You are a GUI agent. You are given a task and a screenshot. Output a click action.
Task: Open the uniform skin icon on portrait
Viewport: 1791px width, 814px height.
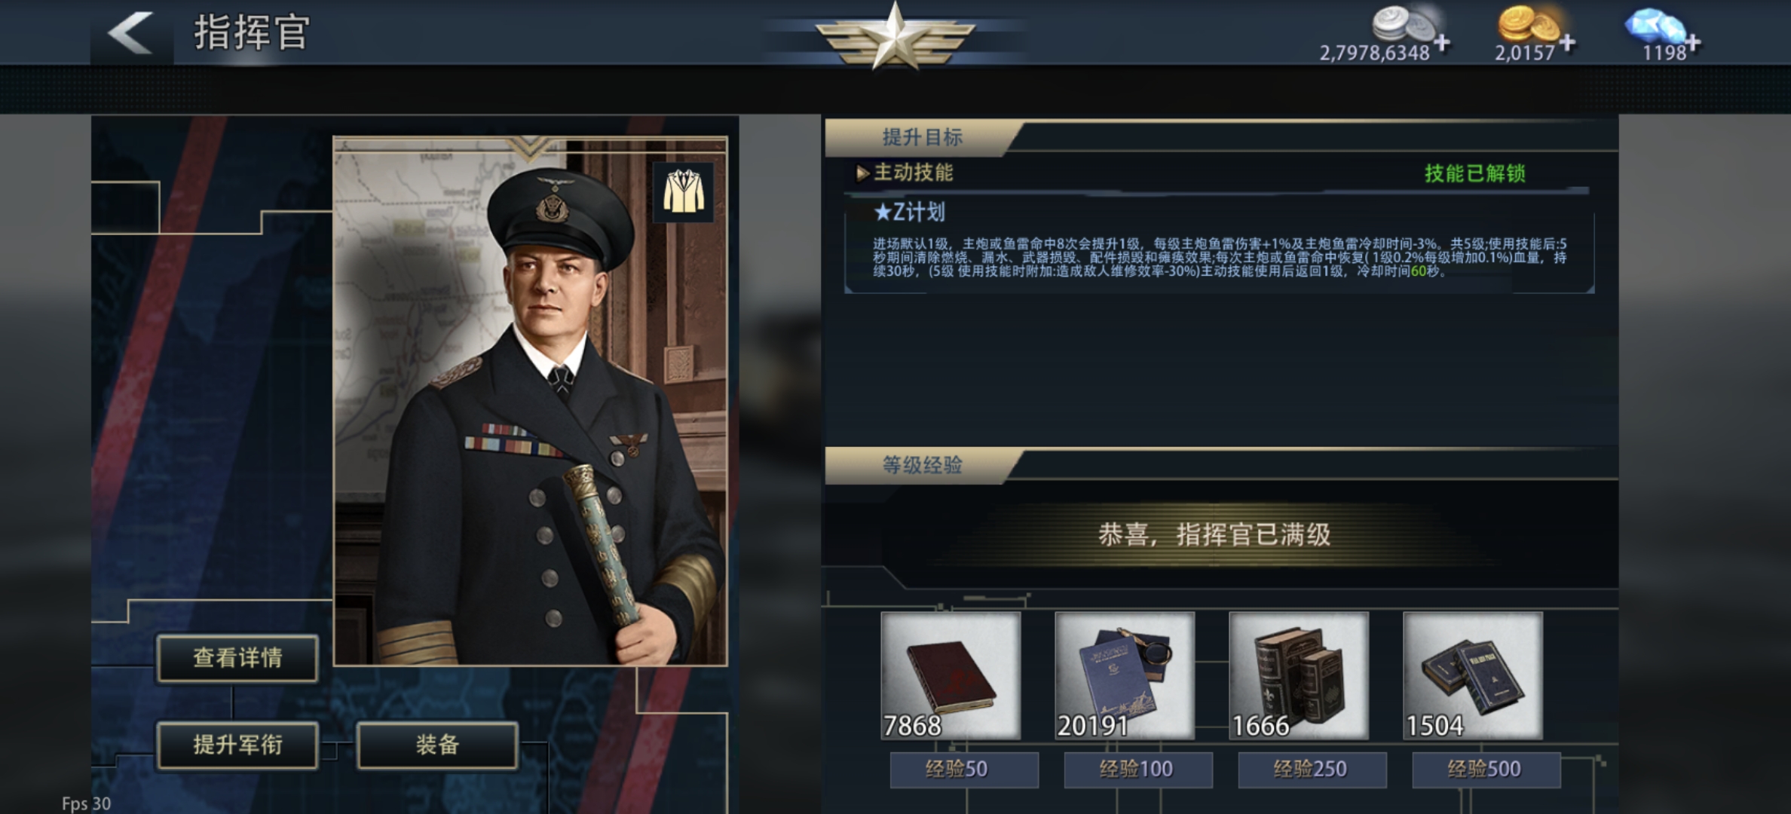(683, 191)
